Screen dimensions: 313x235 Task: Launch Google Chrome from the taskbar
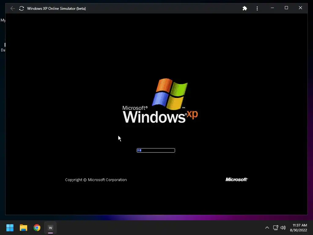pos(37,228)
